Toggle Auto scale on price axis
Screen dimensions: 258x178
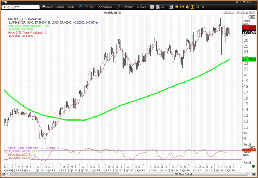click(247, 144)
